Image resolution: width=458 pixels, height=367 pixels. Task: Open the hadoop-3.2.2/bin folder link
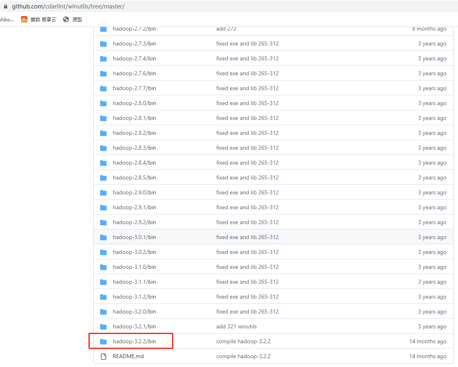(134, 341)
